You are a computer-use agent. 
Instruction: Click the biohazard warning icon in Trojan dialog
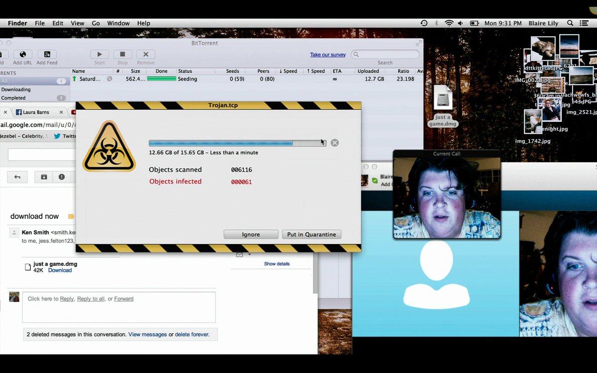click(109, 147)
